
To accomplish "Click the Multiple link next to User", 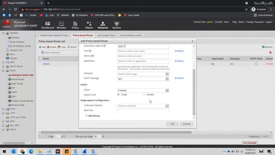I will 179,51.
